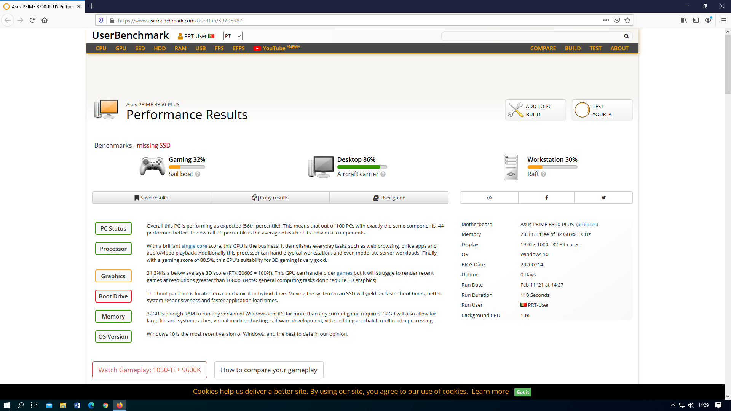The width and height of the screenshot is (731, 411).
Task: Click the help icon beside Sail boat
Action: click(198, 174)
